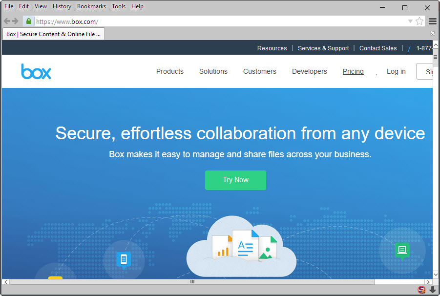Open the URL history dropdown arrow
Viewport: 440px width, 296px height.
tap(410, 21)
